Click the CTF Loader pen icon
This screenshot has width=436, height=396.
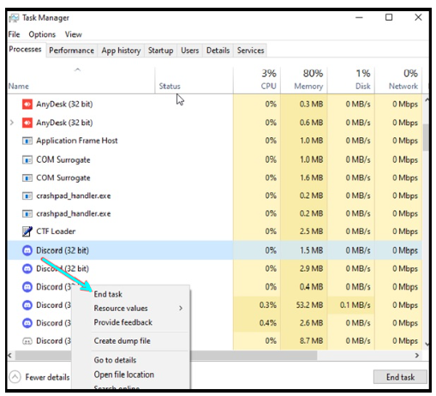(27, 231)
